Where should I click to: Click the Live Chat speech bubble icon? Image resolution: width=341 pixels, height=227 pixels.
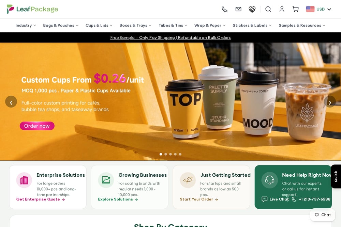point(265,199)
